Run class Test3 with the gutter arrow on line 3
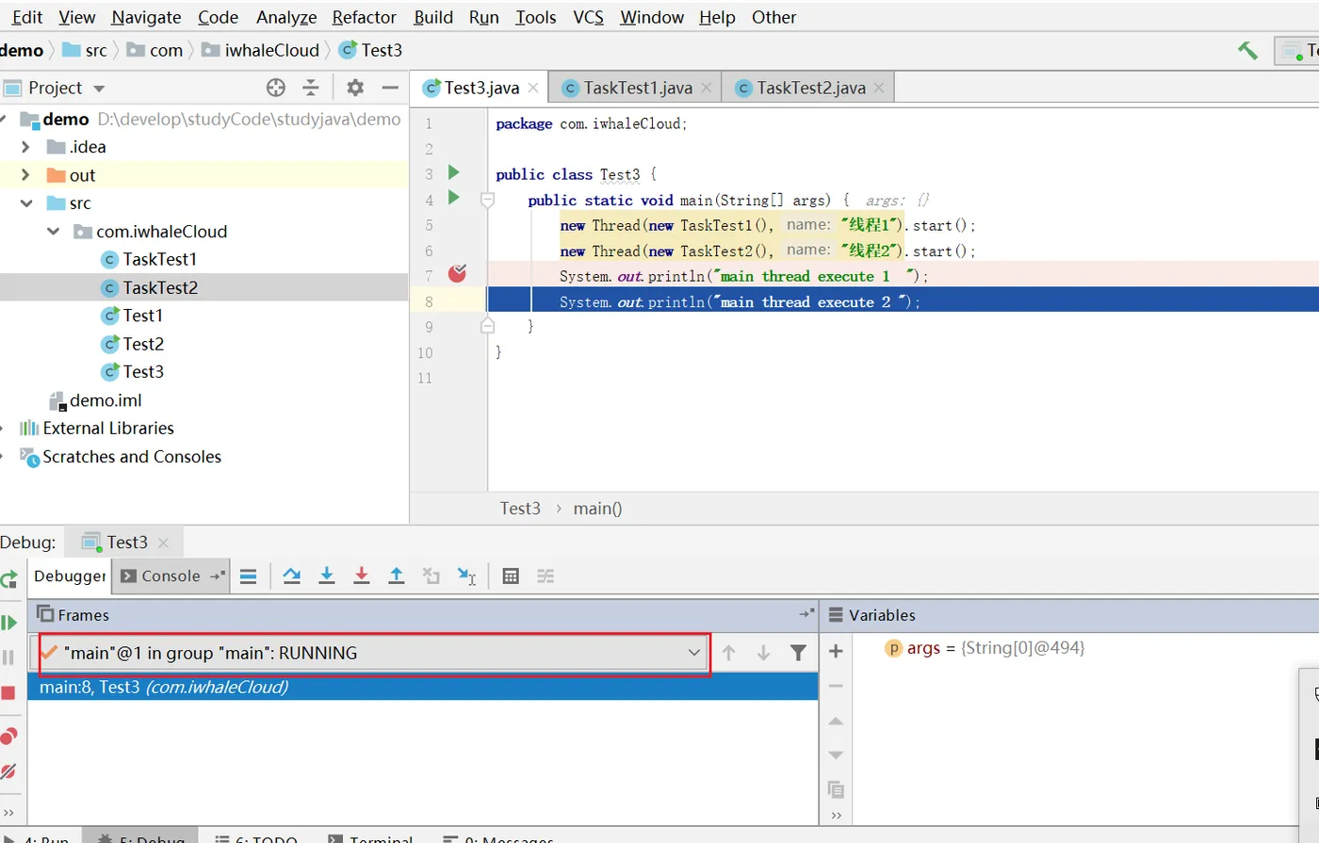The image size is (1319, 843). tap(453, 172)
